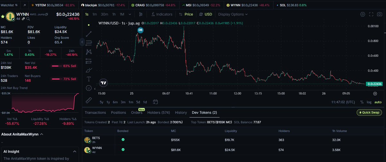Open chart settings hexagon icon
The image size is (386, 162).
(x=363, y=14)
